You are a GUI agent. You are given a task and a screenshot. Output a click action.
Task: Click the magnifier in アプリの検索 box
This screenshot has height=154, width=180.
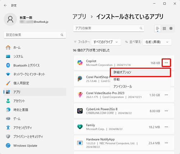tap(141, 28)
